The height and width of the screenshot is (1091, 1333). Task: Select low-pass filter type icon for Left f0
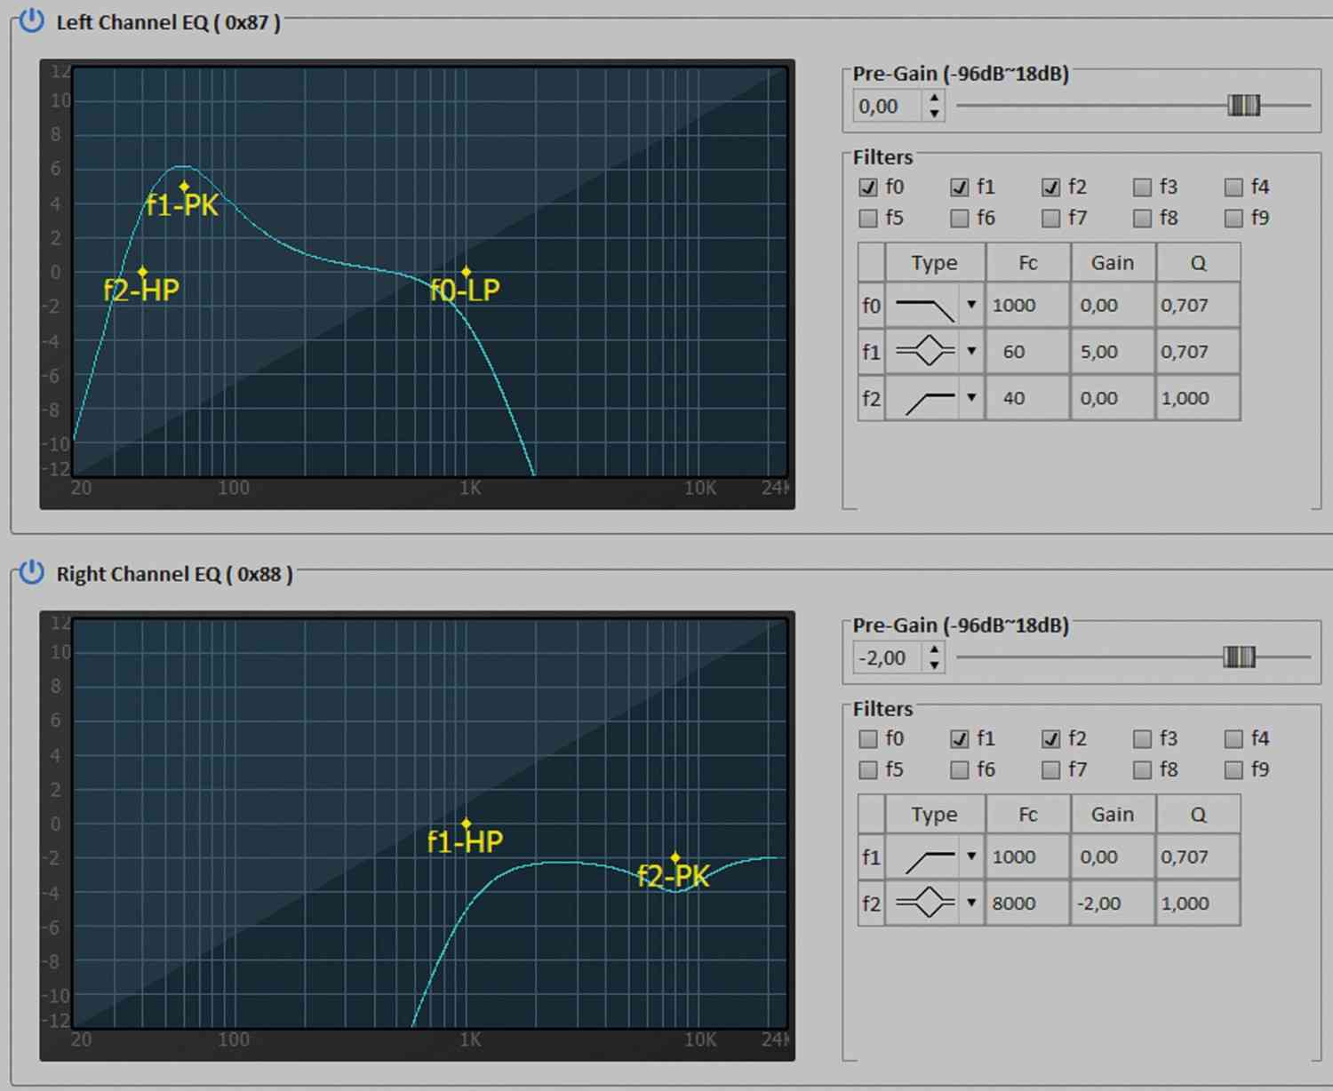[x=924, y=306]
